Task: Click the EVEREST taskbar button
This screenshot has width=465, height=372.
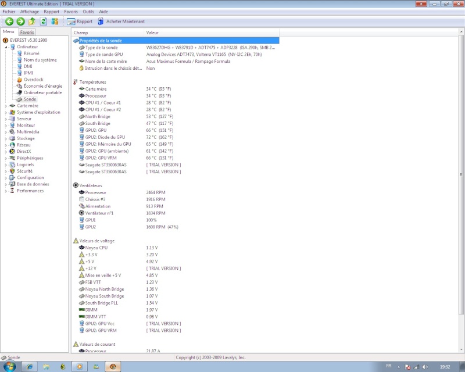Action: coord(113,367)
